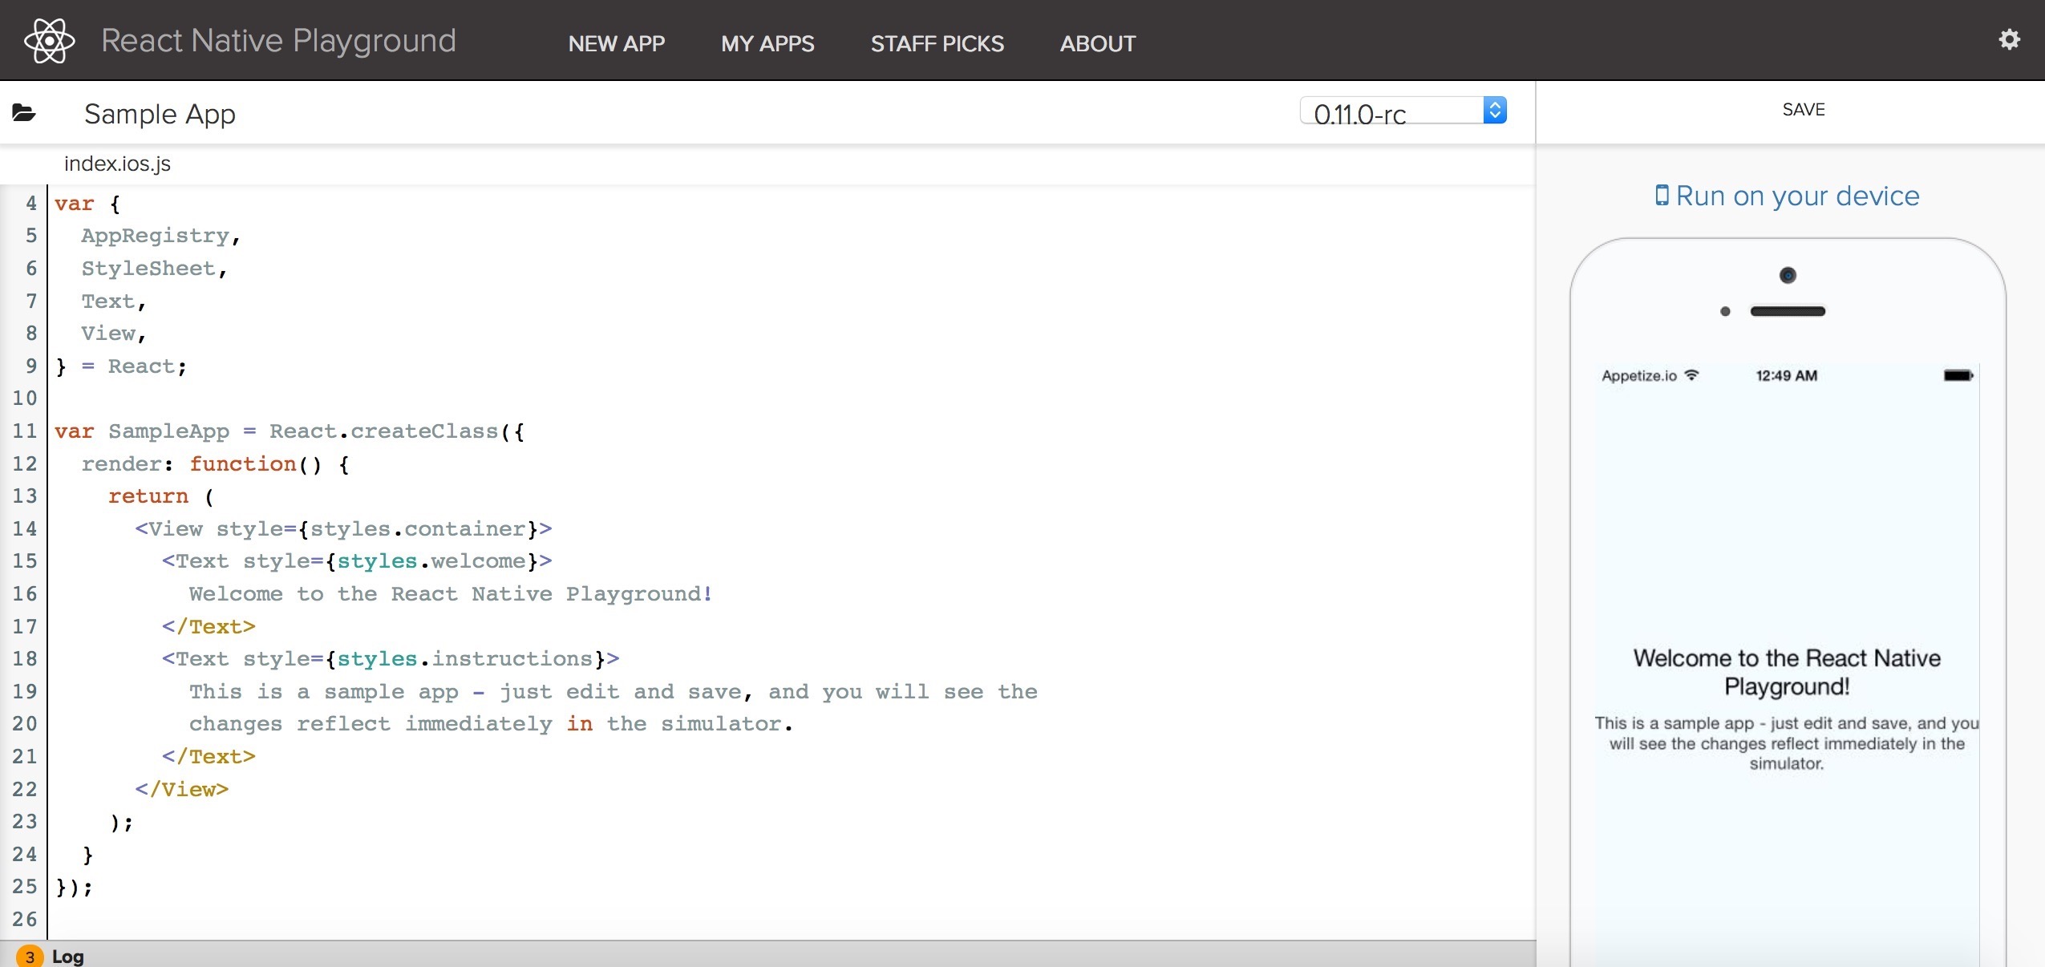Open the React Native version dropdown
This screenshot has width=2045, height=967.
coord(1403,111)
